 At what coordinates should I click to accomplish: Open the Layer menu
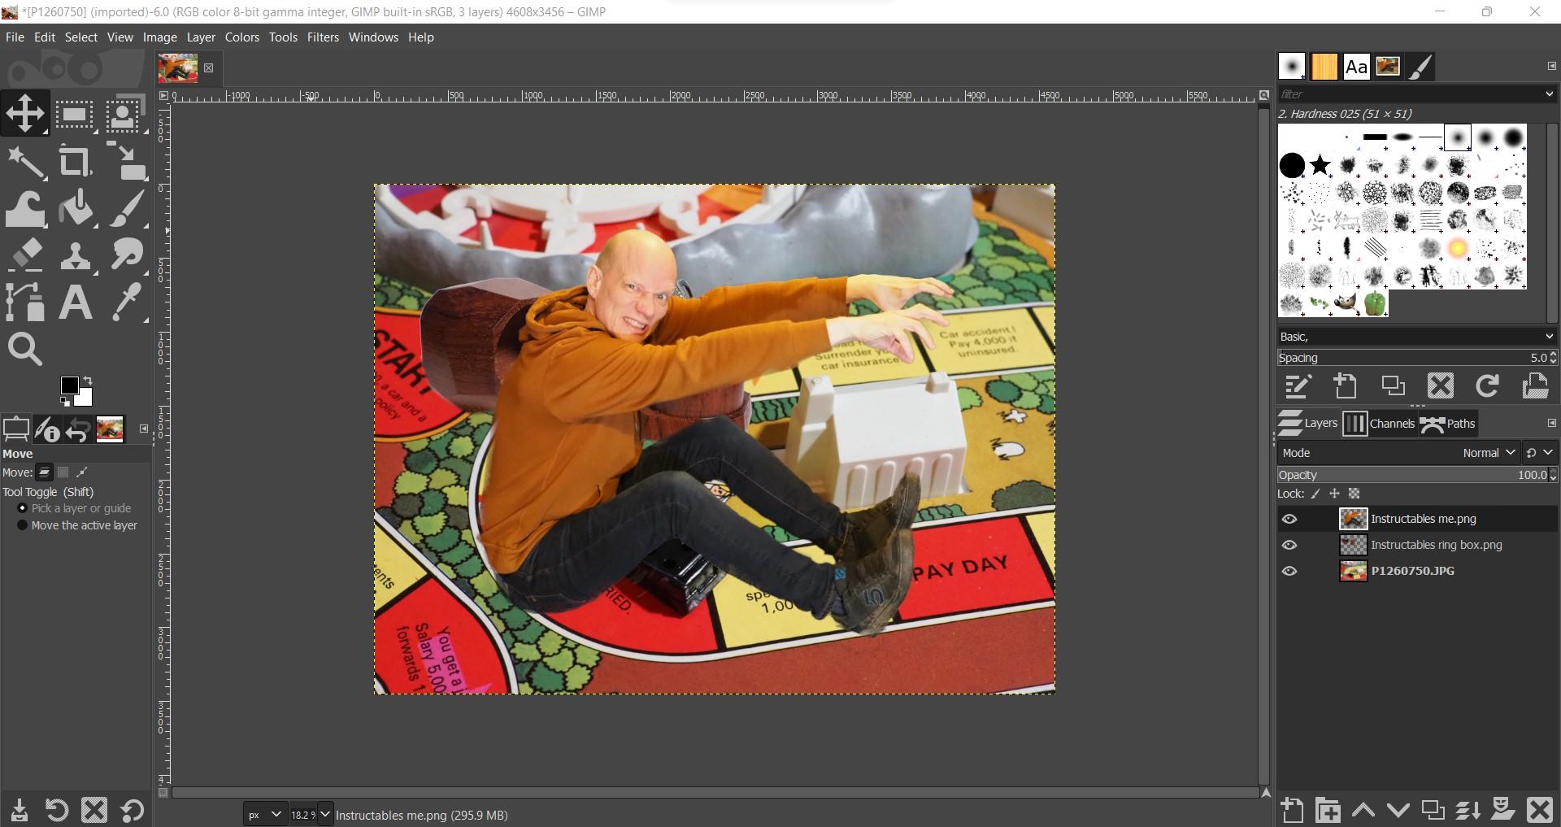(201, 37)
